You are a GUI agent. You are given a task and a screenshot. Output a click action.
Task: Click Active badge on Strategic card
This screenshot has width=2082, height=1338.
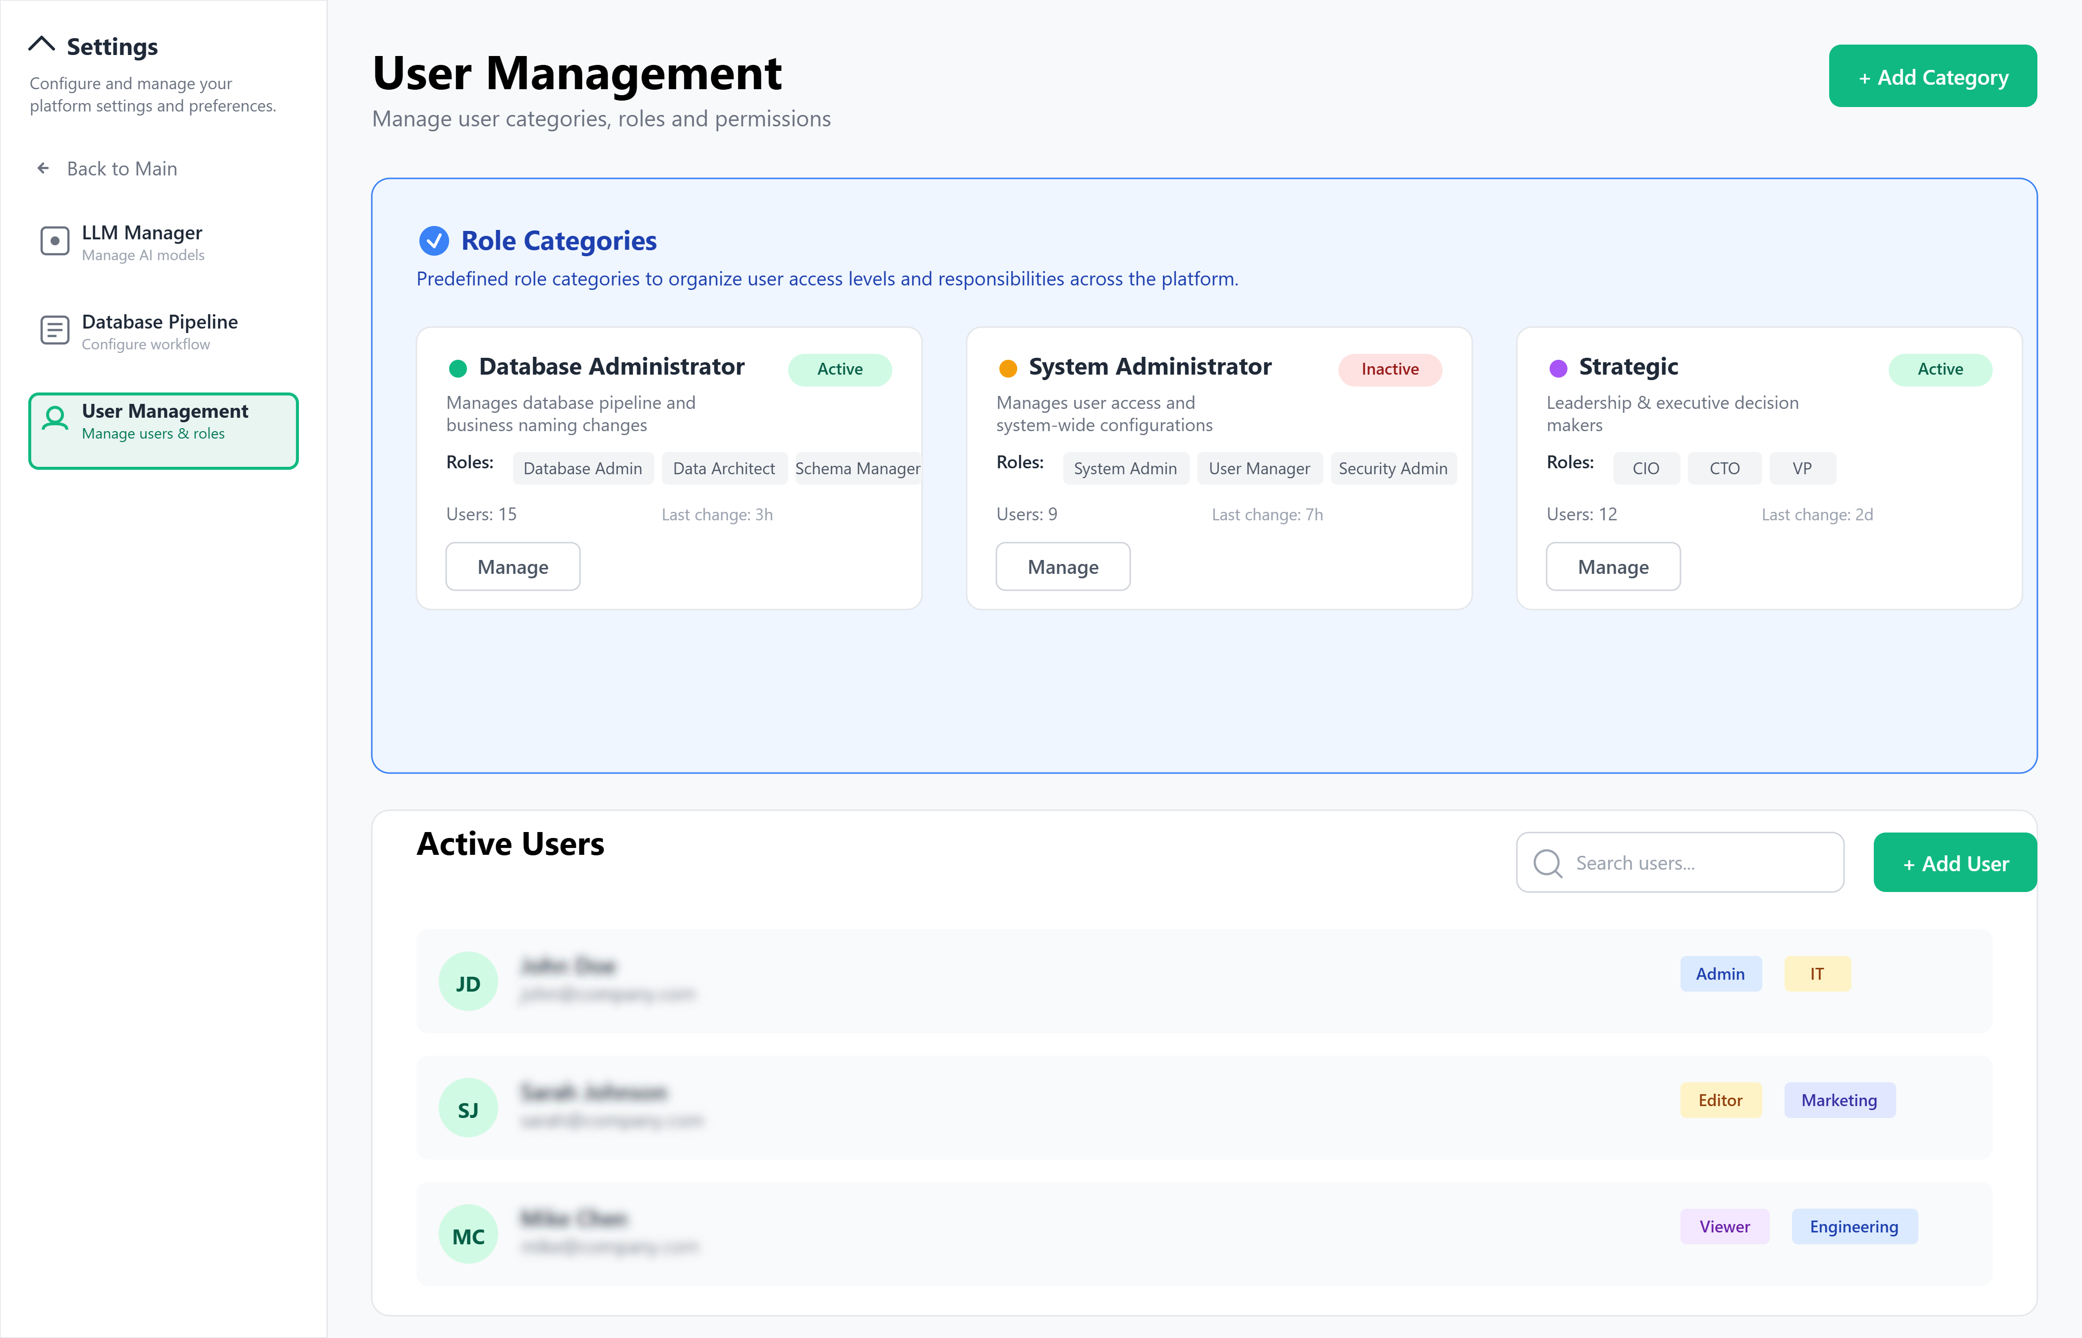(x=1940, y=369)
